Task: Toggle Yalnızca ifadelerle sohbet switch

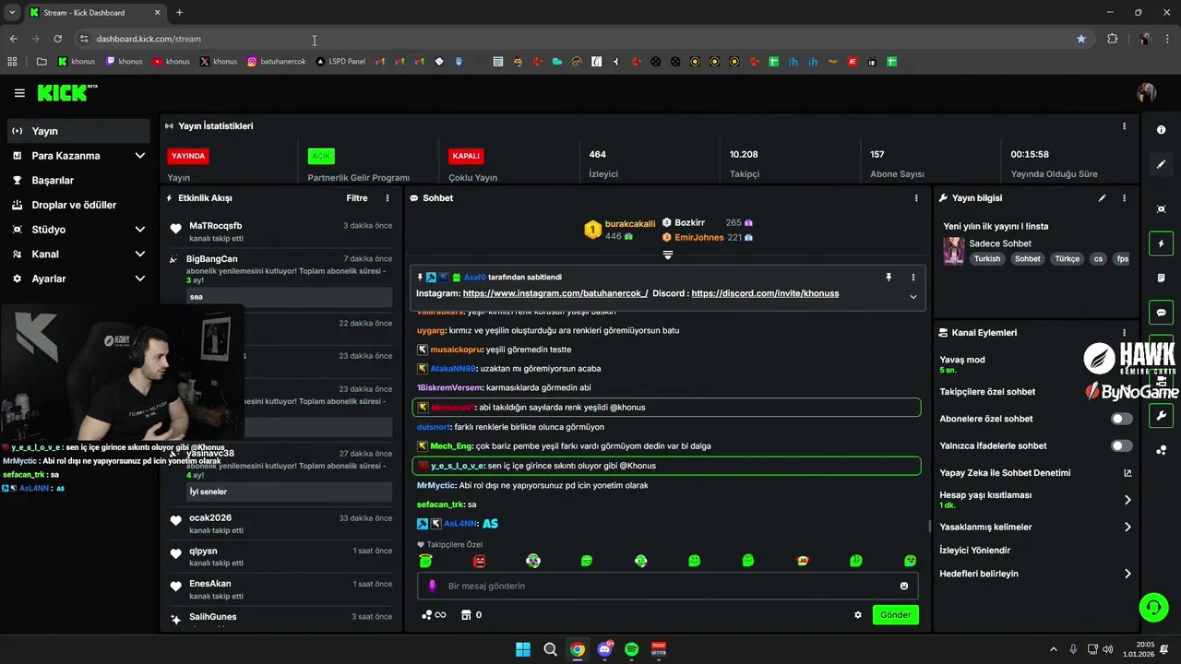Action: (1121, 445)
